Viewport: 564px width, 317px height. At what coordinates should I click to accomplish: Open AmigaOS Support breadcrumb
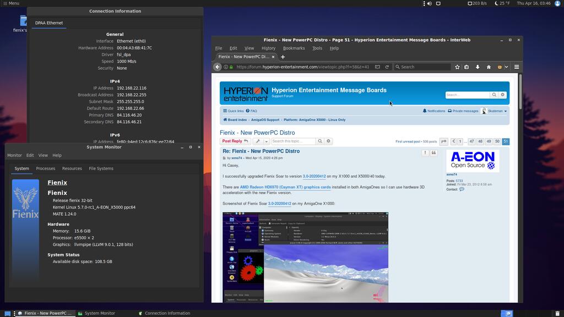[265, 119]
